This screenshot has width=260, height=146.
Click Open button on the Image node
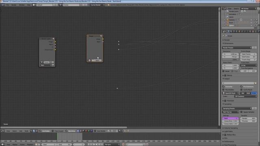click(97, 60)
